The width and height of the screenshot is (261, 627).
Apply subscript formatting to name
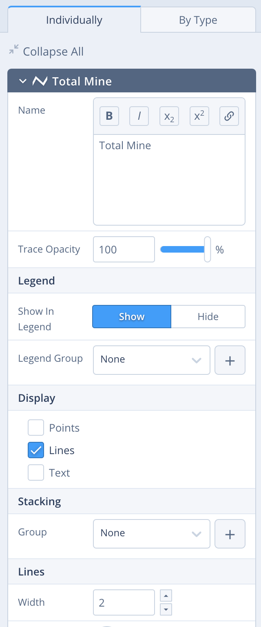tap(169, 116)
